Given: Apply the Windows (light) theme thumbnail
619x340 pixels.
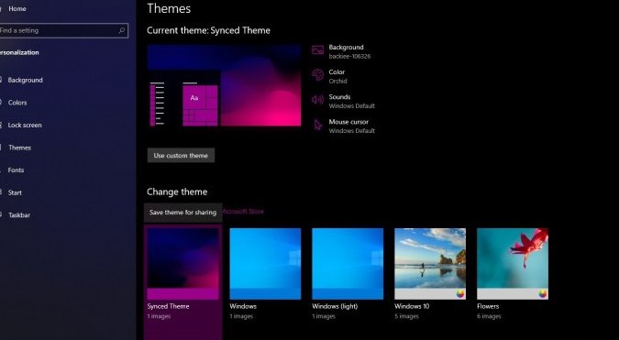Looking at the screenshot, I should 348,264.
